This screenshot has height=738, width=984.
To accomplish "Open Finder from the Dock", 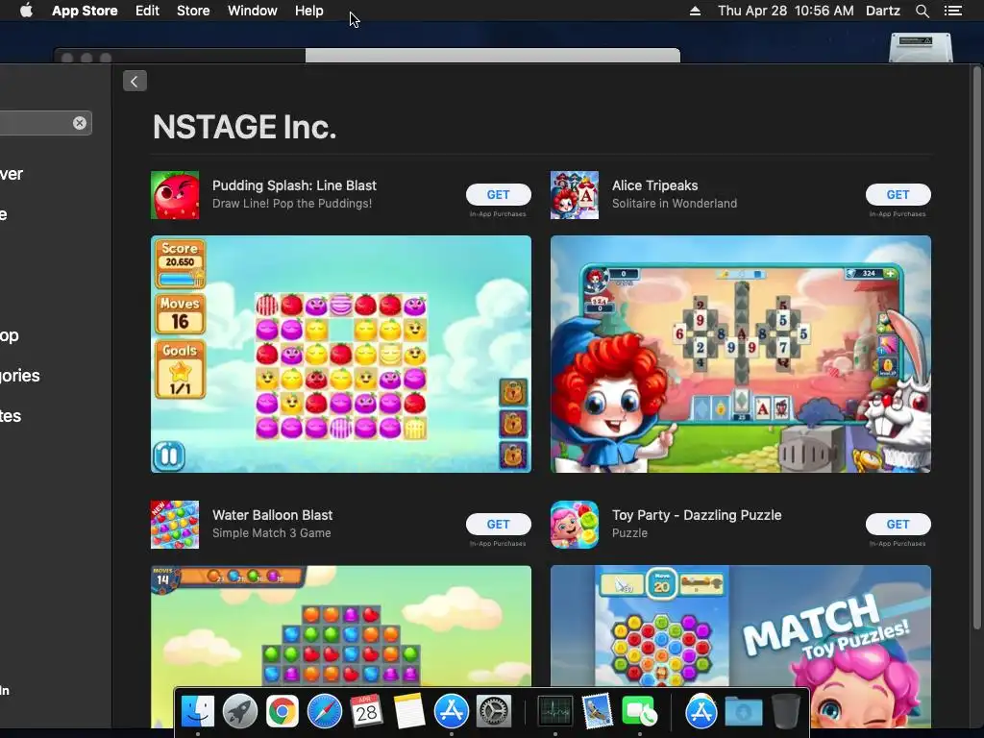I will (198, 711).
